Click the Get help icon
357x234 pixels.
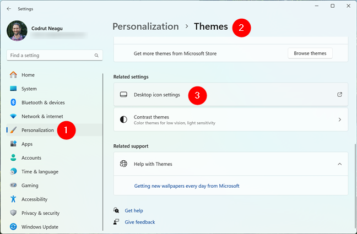pos(116,210)
